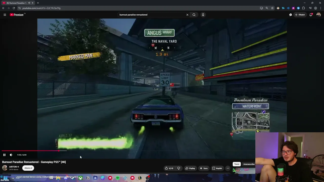The image size is (324, 182).
Task: View site information icon in address bar
Action: coord(19,8)
